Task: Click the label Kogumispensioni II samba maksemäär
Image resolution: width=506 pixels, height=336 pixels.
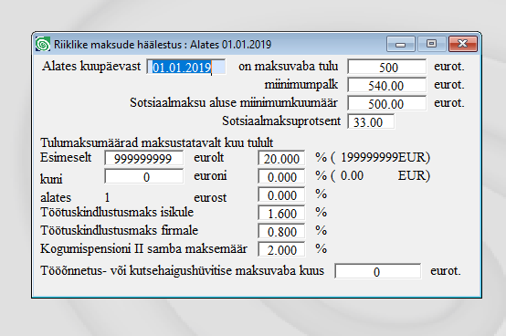Action: [143, 249]
